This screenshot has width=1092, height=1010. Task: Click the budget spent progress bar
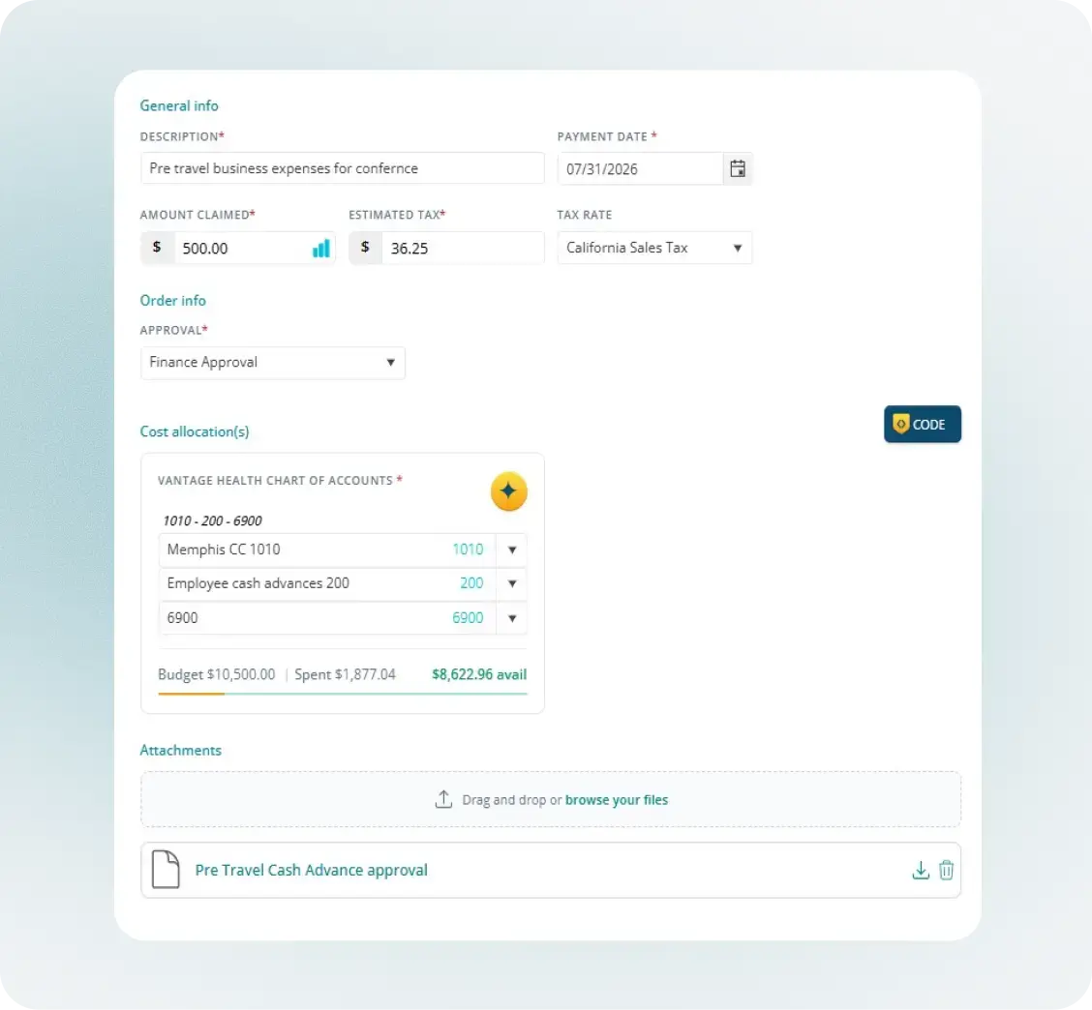pos(343,694)
